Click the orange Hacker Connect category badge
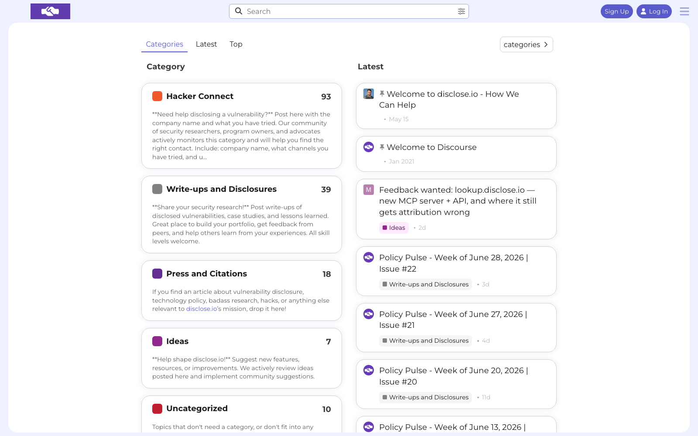Screen dimensions: 698x436 157,96
